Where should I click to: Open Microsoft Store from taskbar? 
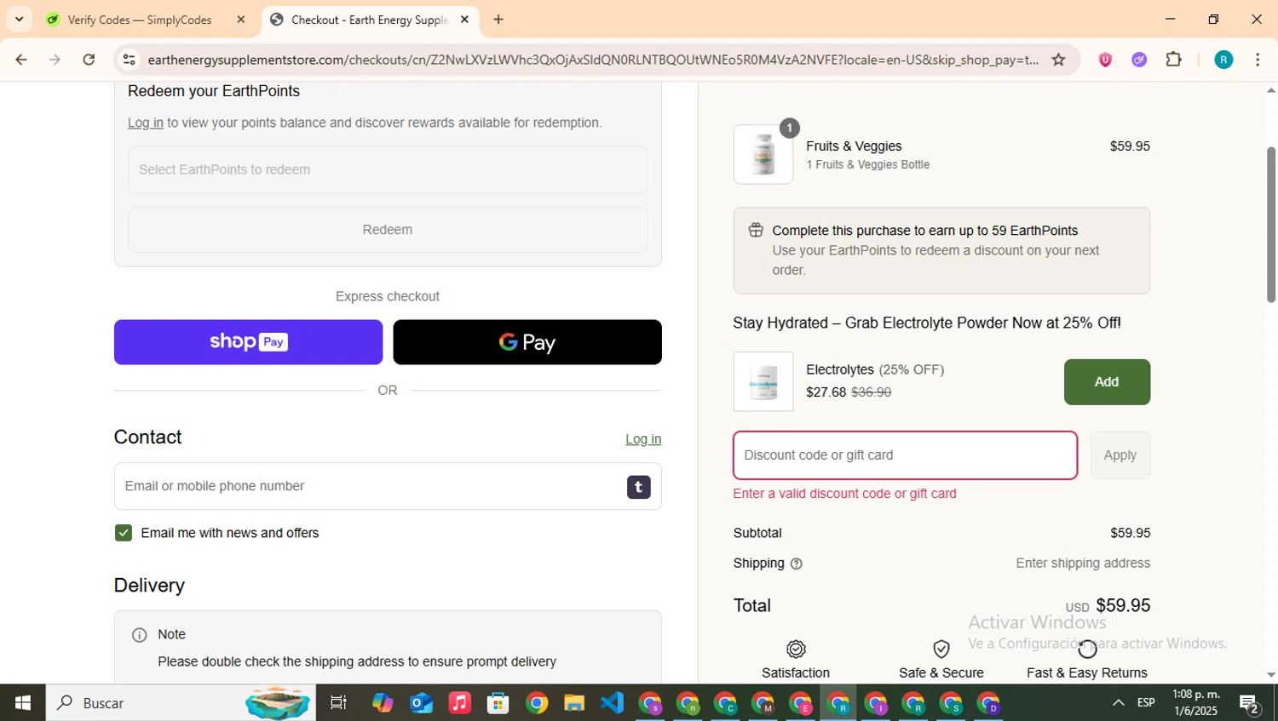(498, 703)
